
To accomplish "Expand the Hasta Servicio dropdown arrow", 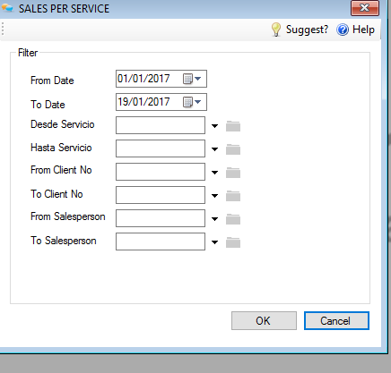I will pyautogui.click(x=214, y=149).
